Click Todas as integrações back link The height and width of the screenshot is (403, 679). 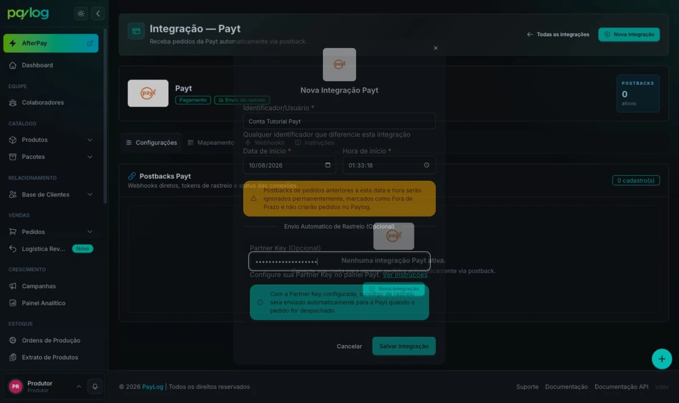pos(558,34)
